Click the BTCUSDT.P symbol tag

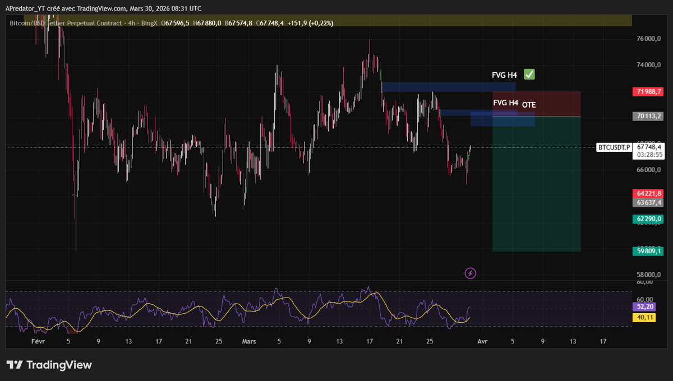pyautogui.click(x=614, y=147)
